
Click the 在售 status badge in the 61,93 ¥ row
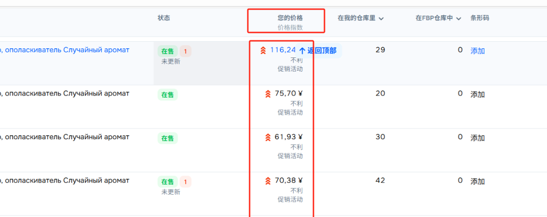pos(167,138)
